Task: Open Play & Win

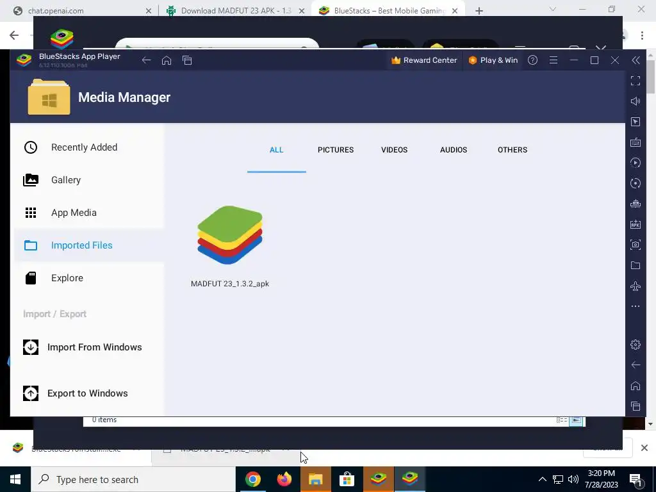Action: tap(493, 60)
